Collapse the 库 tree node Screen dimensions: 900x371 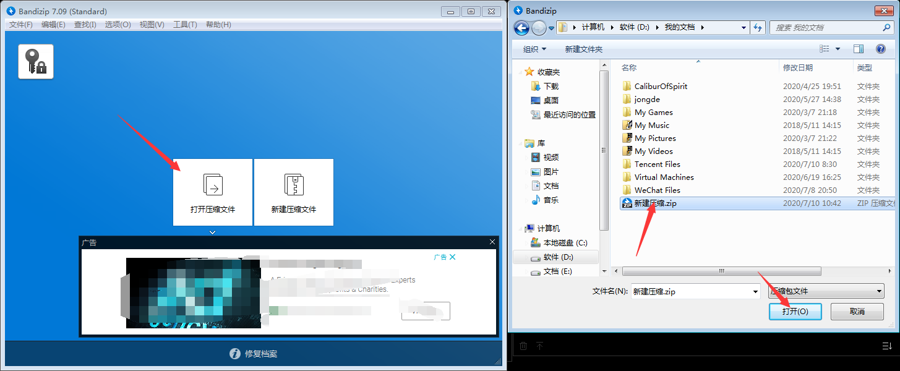coord(519,143)
